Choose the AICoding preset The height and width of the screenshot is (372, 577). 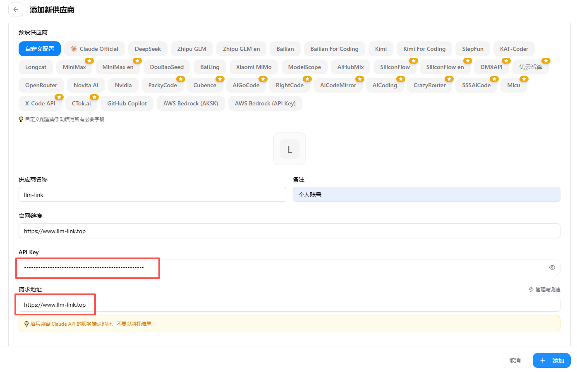tap(385, 85)
